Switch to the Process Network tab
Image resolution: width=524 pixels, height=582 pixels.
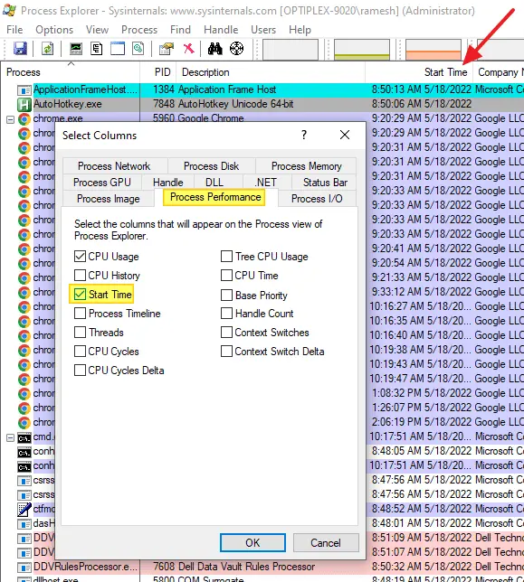click(115, 166)
